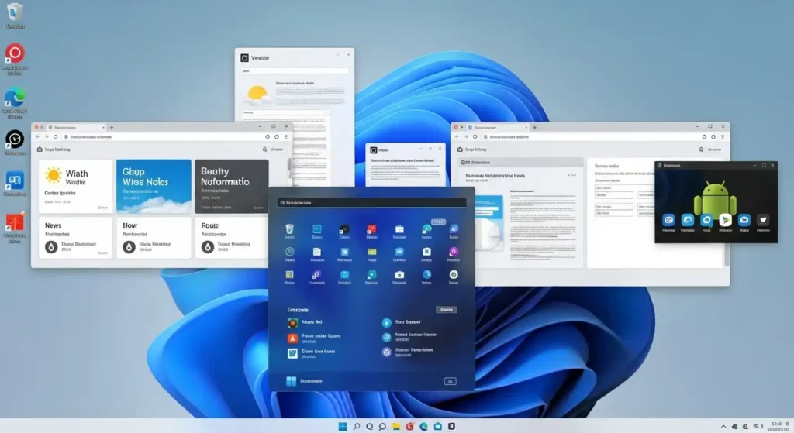The width and height of the screenshot is (794, 433).
Task: Open the purple circle app in Start menu
Action: (453, 252)
